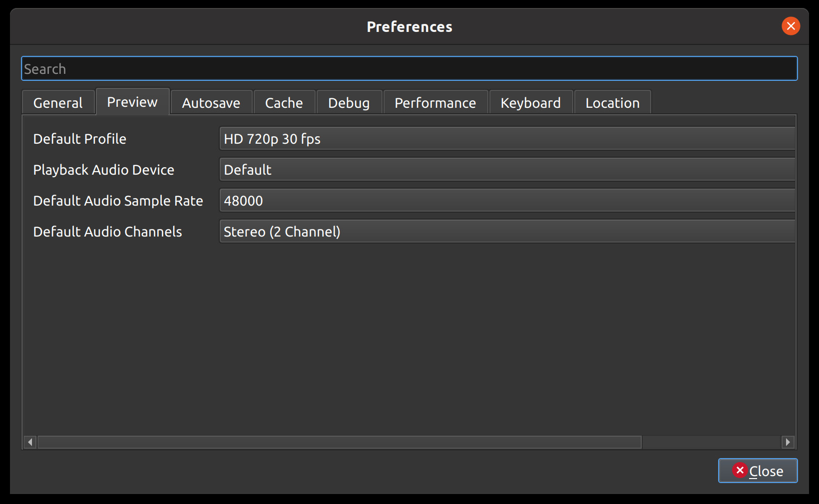Select the Preview tab

(x=132, y=101)
